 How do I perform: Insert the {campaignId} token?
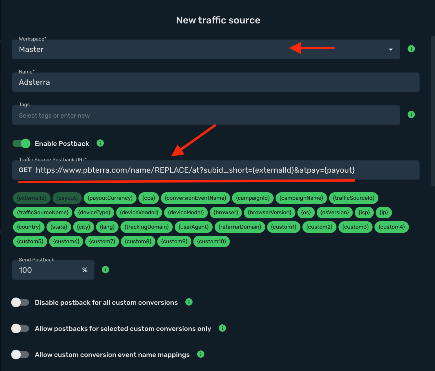click(x=253, y=198)
